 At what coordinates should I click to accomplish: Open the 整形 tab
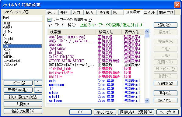pos(90,12)
